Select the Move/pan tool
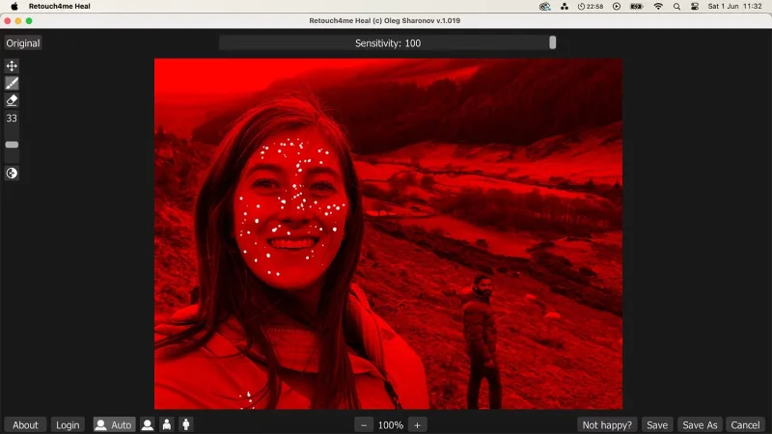This screenshot has height=434, width=772. click(12, 66)
